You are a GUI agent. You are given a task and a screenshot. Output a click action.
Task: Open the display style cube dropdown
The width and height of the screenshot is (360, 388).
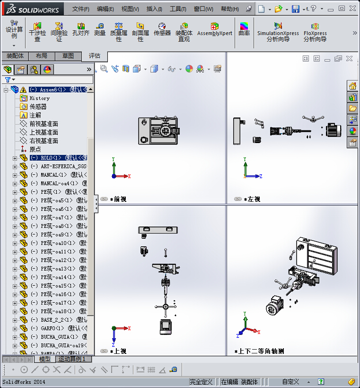pos(163,69)
